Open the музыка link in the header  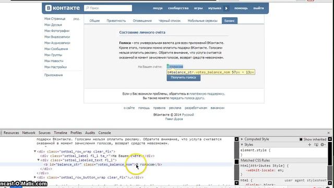click(214, 8)
